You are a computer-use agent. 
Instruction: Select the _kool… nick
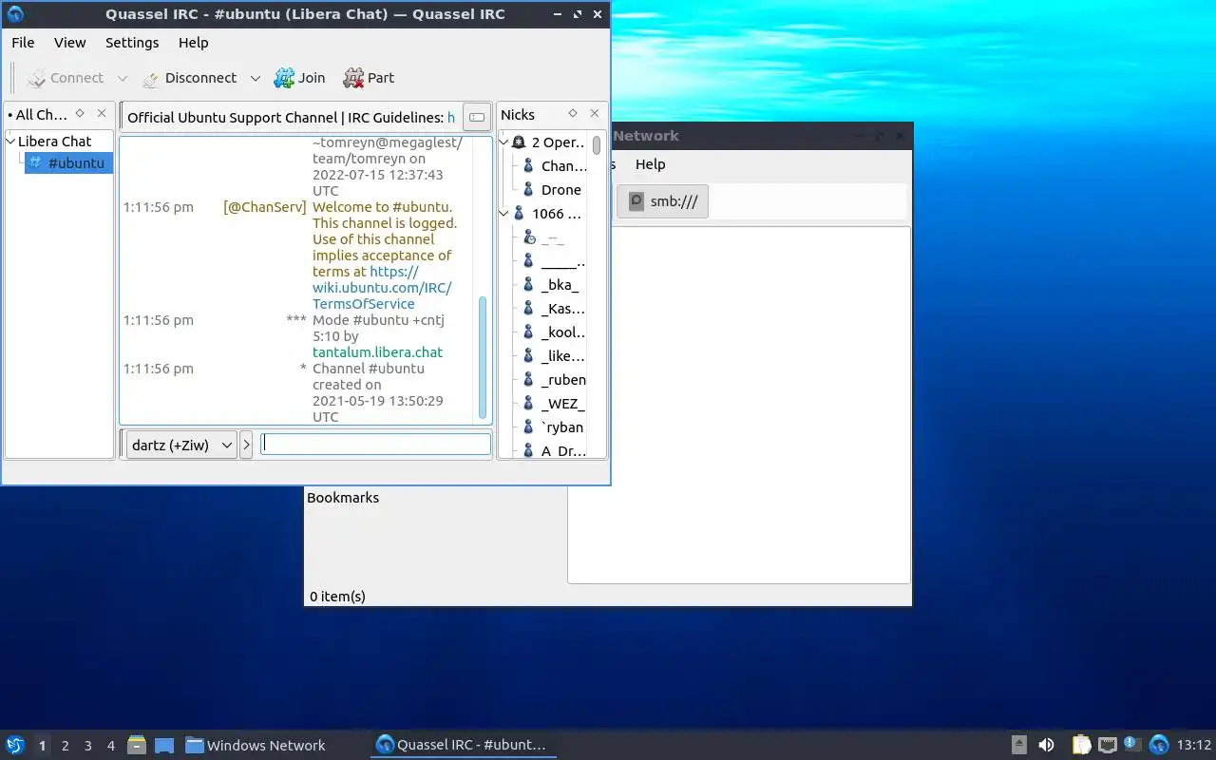[562, 332]
